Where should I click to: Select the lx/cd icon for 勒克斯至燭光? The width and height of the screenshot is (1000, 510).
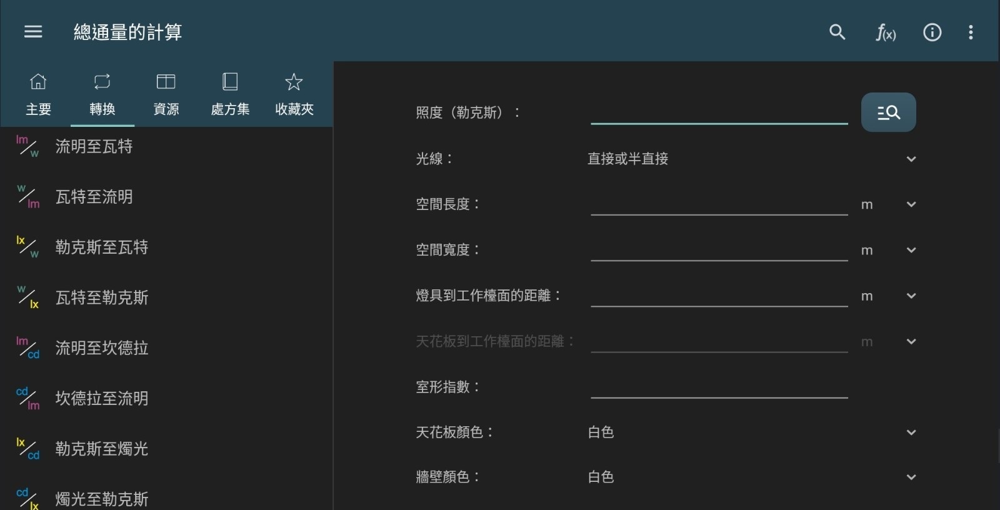point(27,449)
